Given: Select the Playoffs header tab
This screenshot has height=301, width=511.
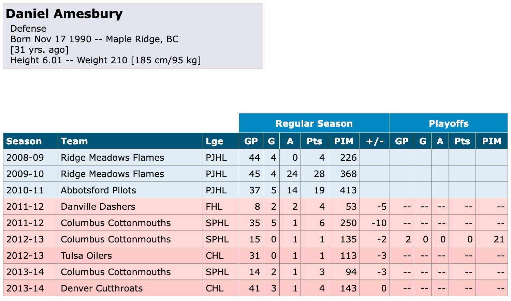Looking at the screenshot, I should pyautogui.click(x=448, y=123).
